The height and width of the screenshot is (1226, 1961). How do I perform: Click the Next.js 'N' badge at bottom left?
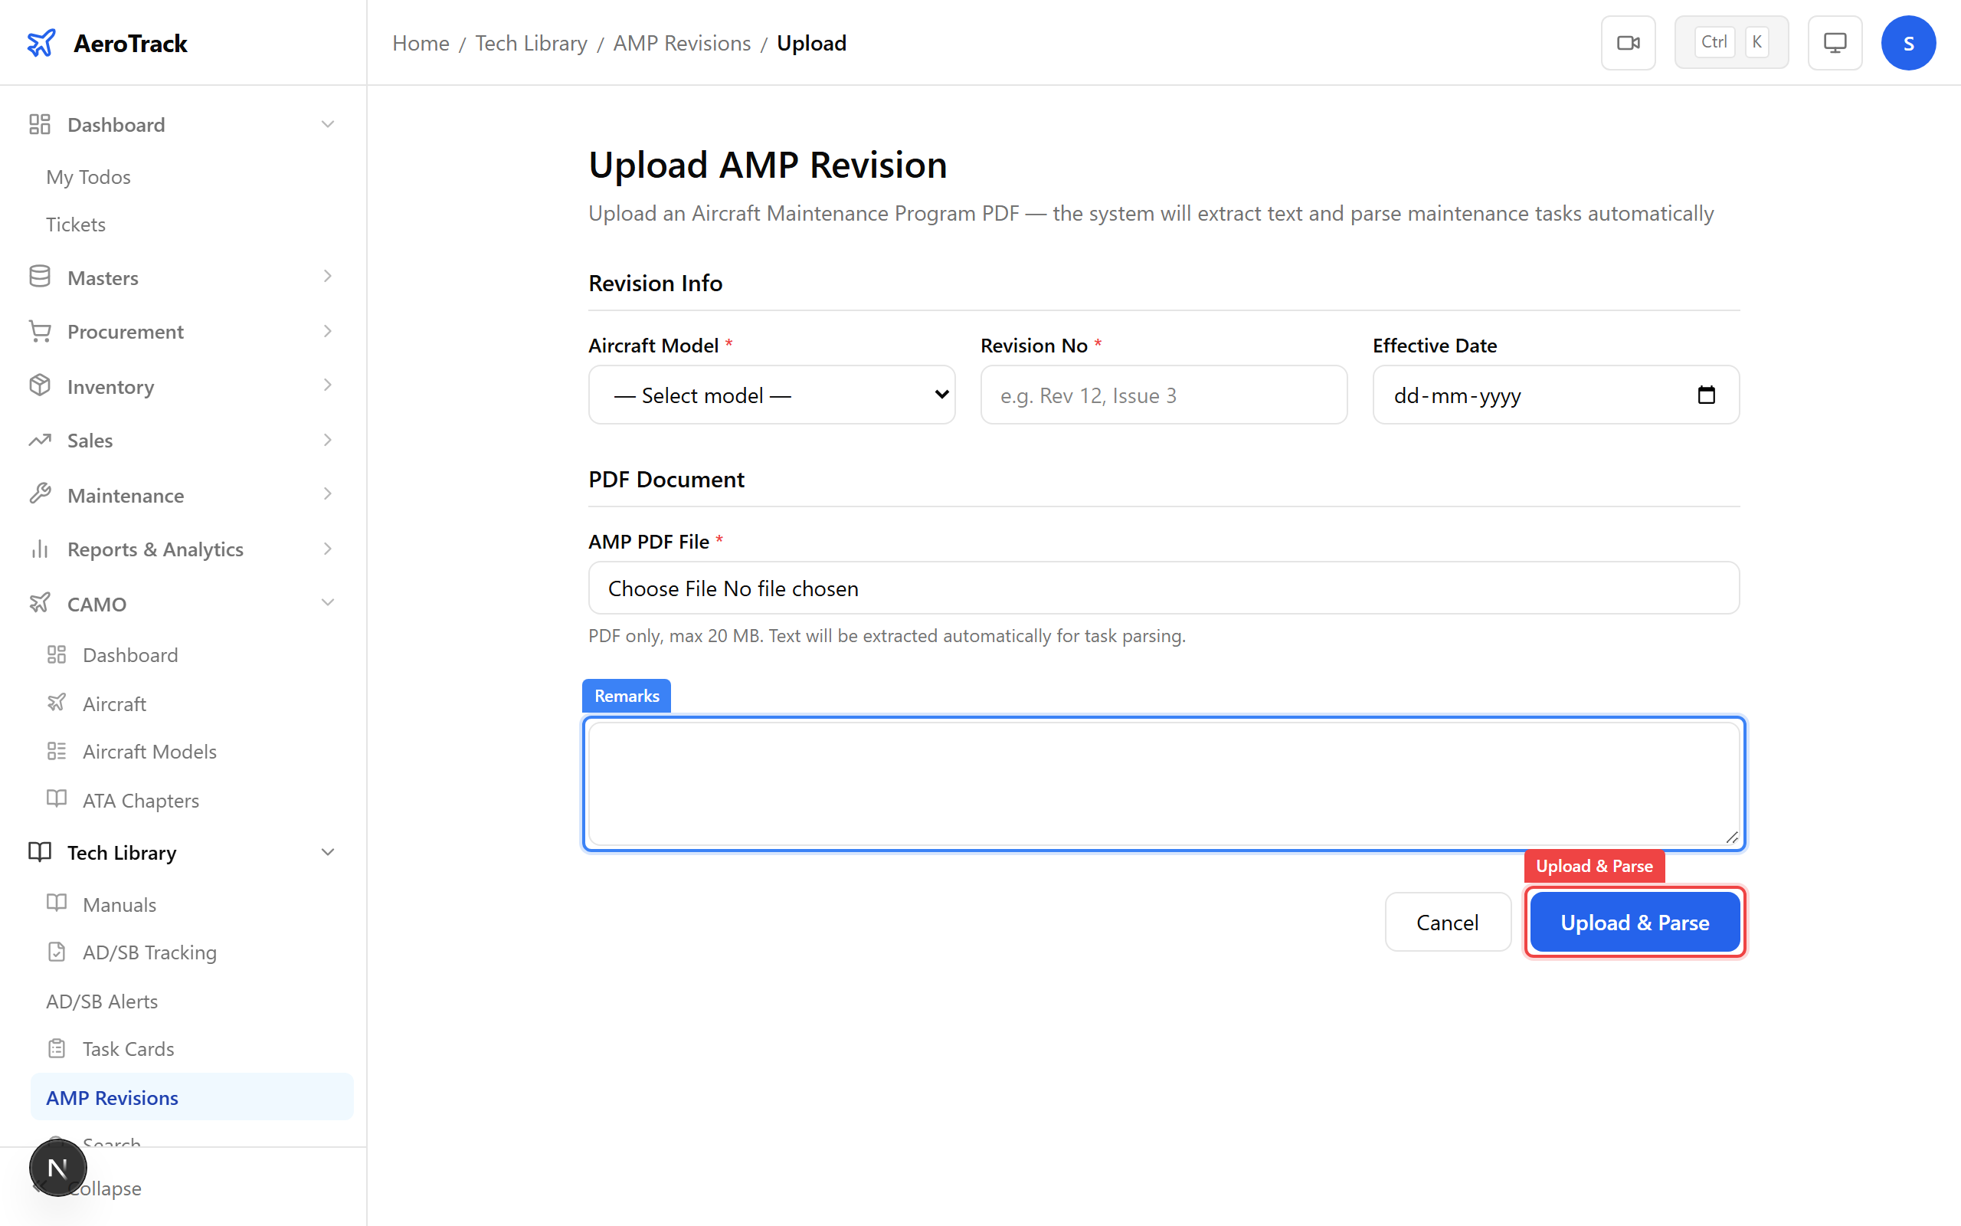[57, 1168]
